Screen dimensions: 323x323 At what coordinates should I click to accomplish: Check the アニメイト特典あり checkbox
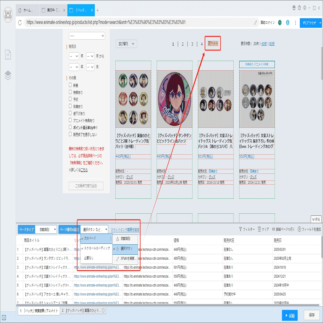coord(70,120)
